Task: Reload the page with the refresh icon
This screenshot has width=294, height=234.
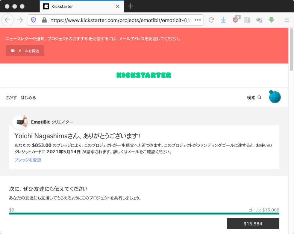Action: point(211,20)
